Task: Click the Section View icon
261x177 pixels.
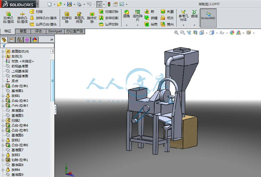Action: [x=195, y=33]
